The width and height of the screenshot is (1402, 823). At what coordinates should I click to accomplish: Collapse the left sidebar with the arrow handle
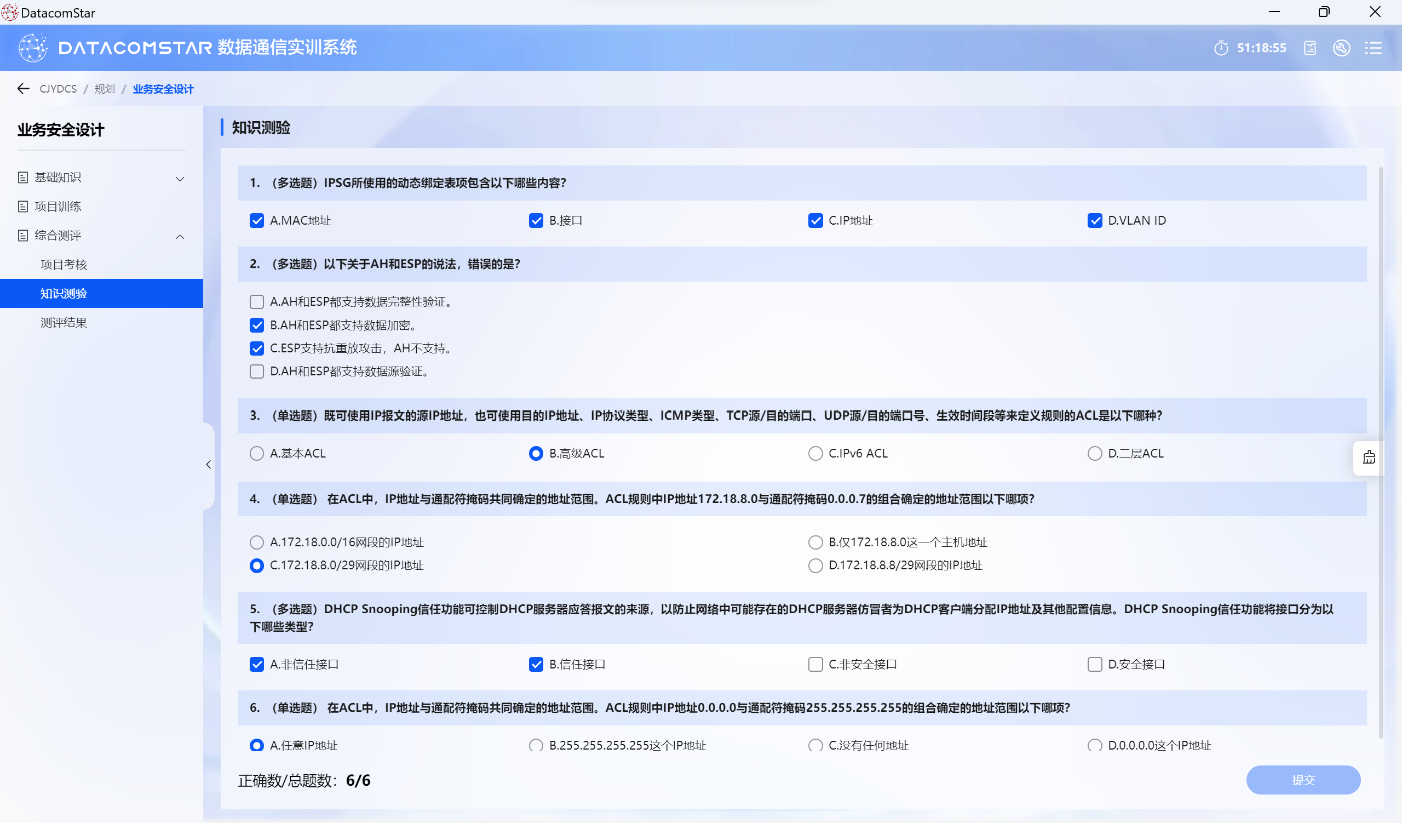point(209,464)
